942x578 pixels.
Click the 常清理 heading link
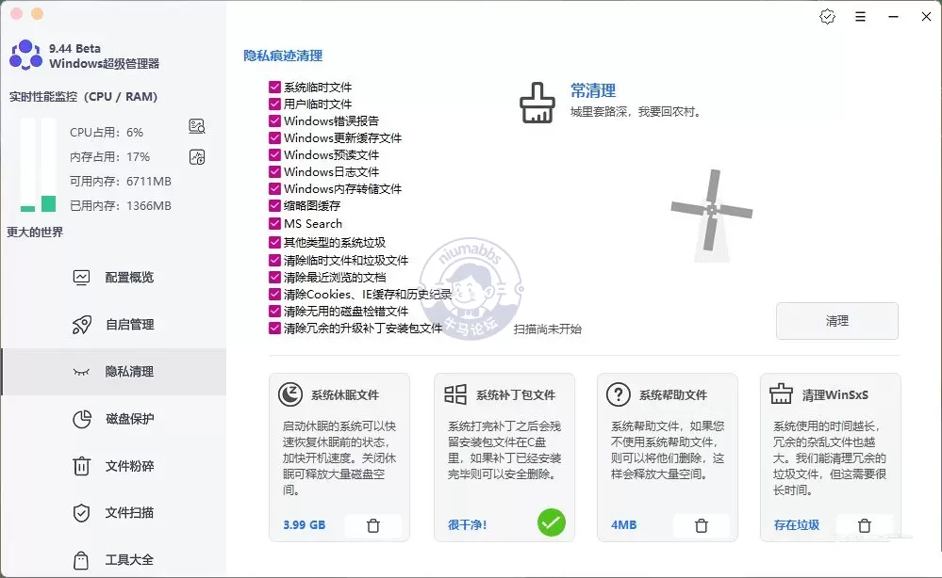click(x=593, y=90)
